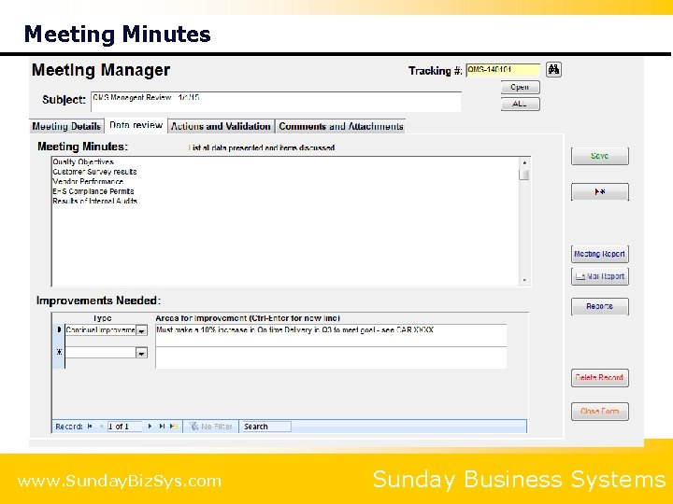Click the No Filter indicator
This screenshot has width=673, height=504.
(210, 427)
